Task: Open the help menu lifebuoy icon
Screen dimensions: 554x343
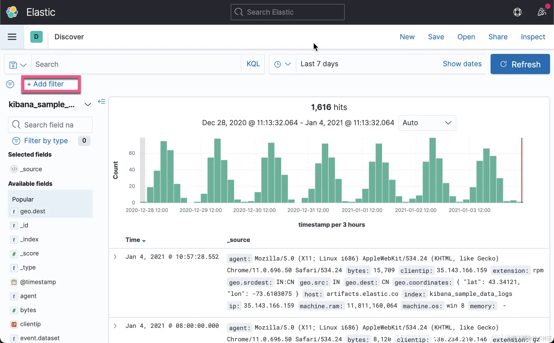Action: (x=517, y=12)
